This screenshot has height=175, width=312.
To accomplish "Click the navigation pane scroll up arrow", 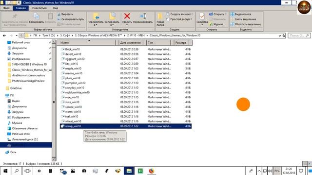I will coord(54,42).
